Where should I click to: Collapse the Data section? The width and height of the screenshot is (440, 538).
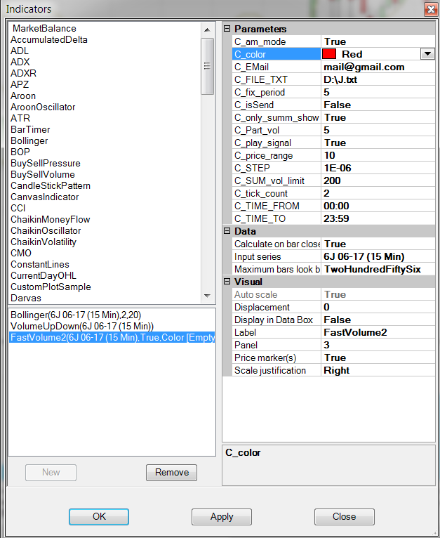click(227, 231)
